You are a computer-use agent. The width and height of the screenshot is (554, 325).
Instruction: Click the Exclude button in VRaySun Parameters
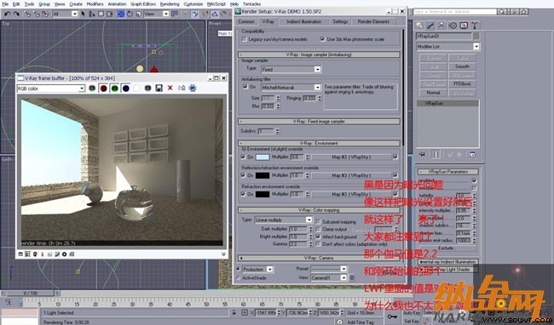click(447, 248)
